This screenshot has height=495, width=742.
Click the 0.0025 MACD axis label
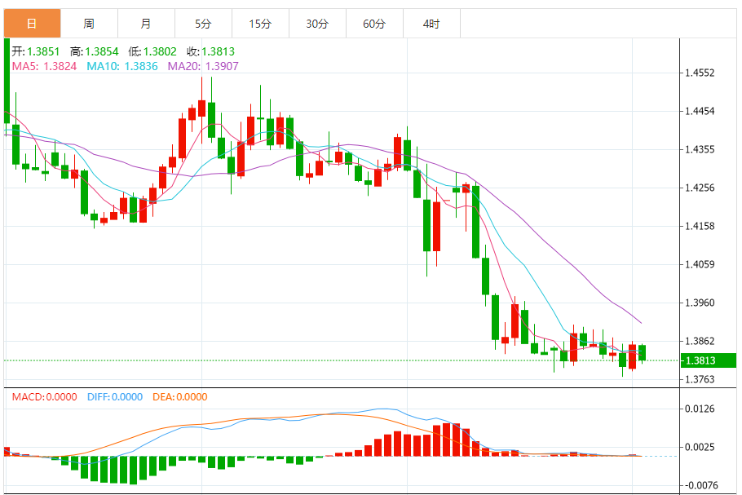(700, 447)
